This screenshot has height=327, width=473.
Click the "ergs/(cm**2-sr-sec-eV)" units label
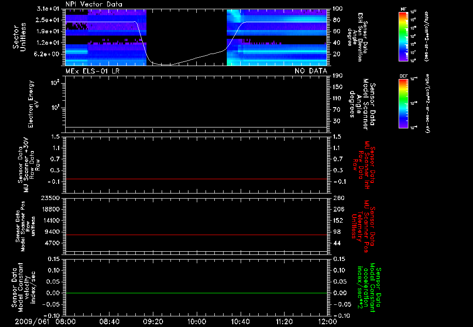tap(427, 103)
